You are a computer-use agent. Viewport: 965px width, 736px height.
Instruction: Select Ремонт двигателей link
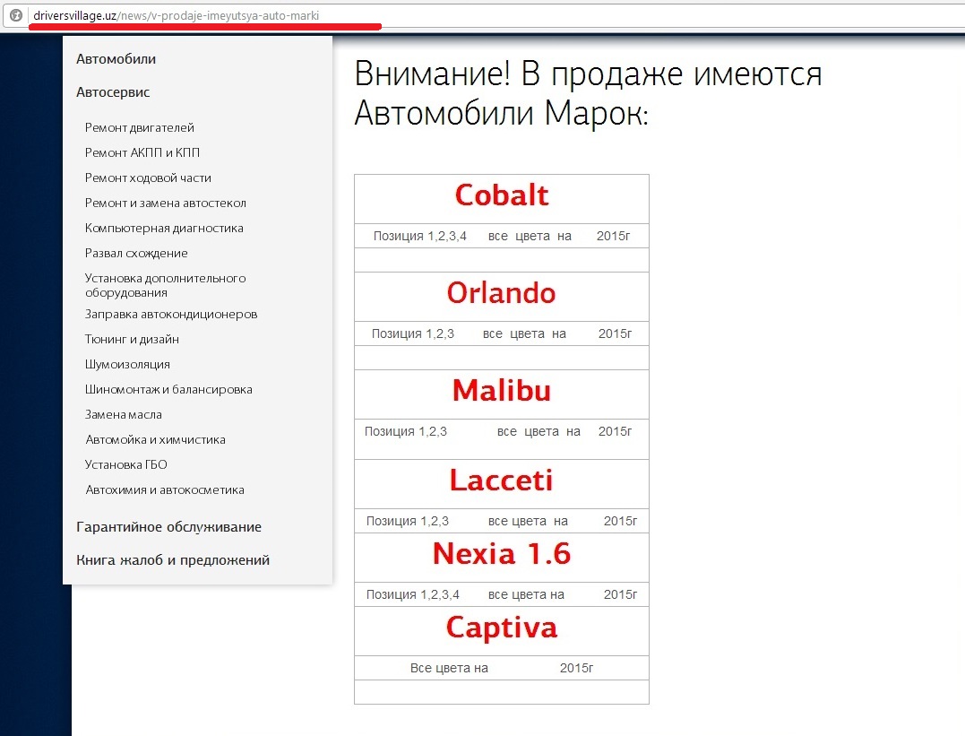tap(139, 128)
